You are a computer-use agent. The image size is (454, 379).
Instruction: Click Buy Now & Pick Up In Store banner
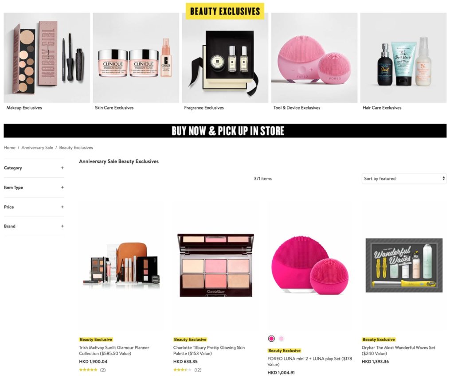[225, 131]
